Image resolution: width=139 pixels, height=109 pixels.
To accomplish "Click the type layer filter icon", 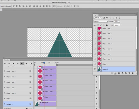I will 110,18.
